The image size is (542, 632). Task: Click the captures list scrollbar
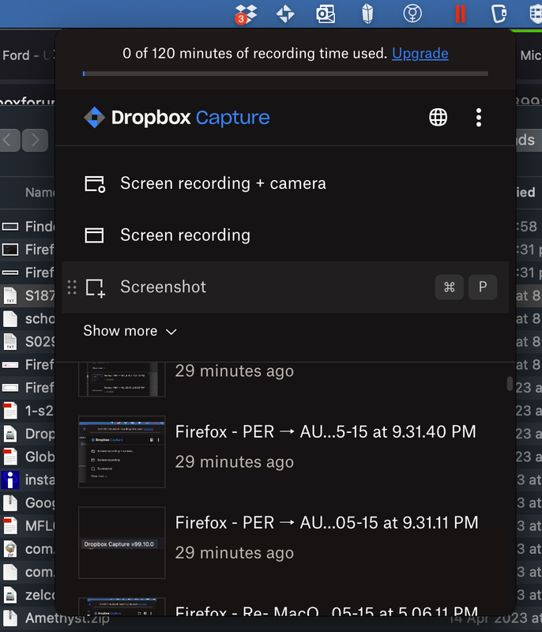coord(510,384)
